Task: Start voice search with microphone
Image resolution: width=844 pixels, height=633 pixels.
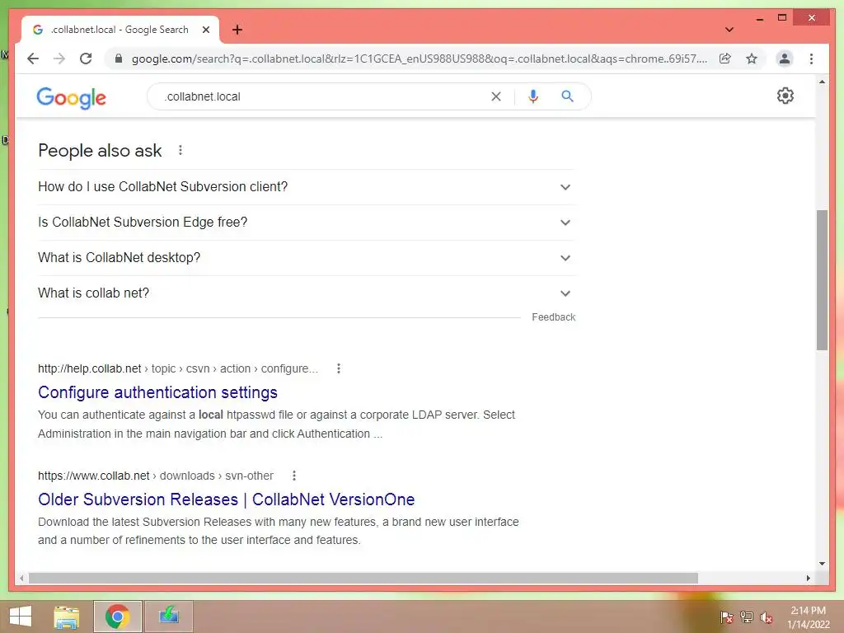Action: coord(533,96)
